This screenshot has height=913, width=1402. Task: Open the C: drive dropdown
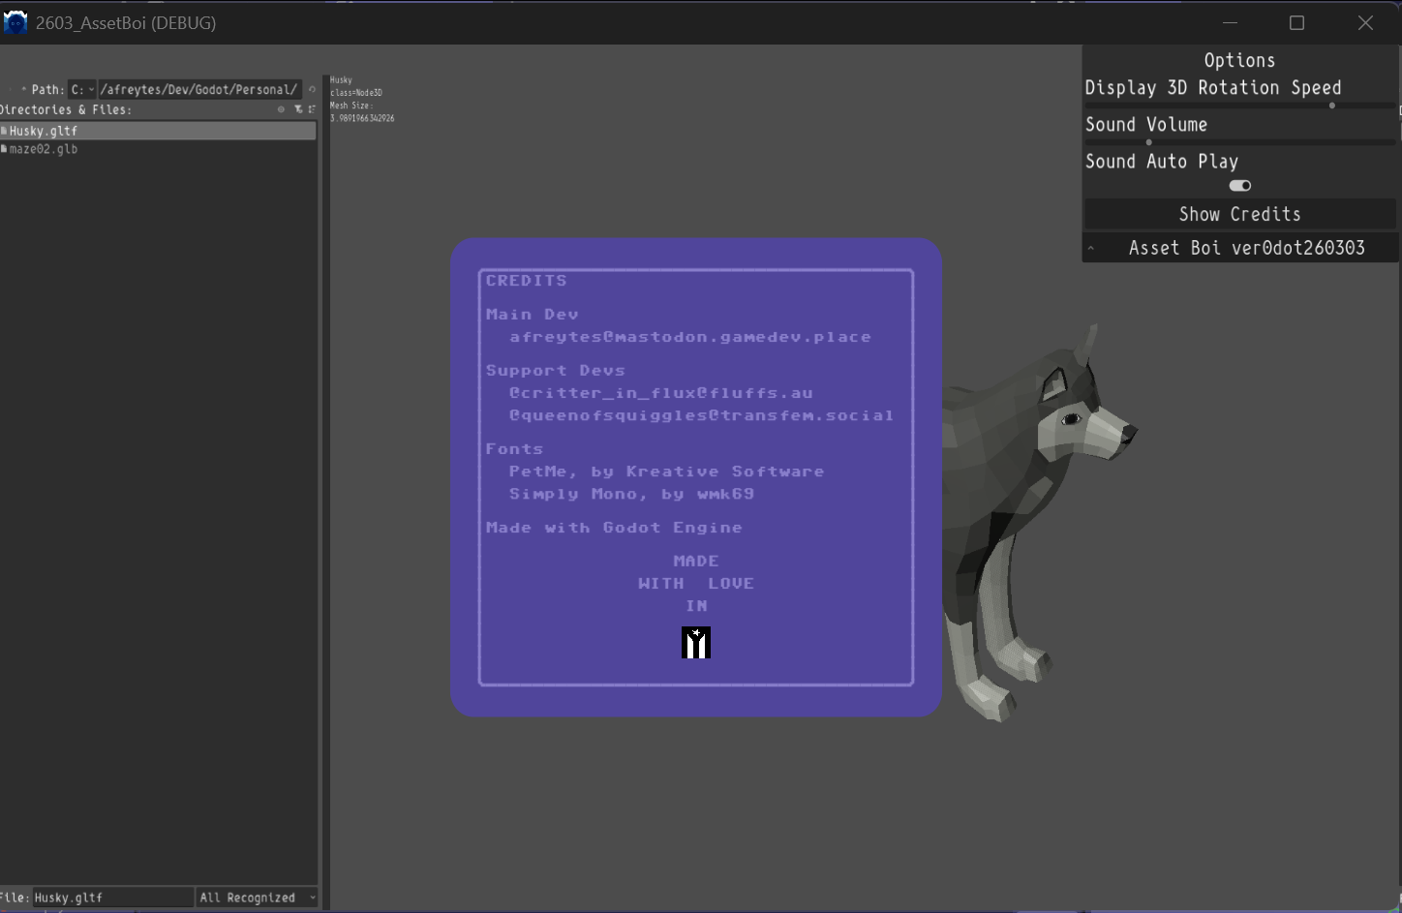pos(82,89)
